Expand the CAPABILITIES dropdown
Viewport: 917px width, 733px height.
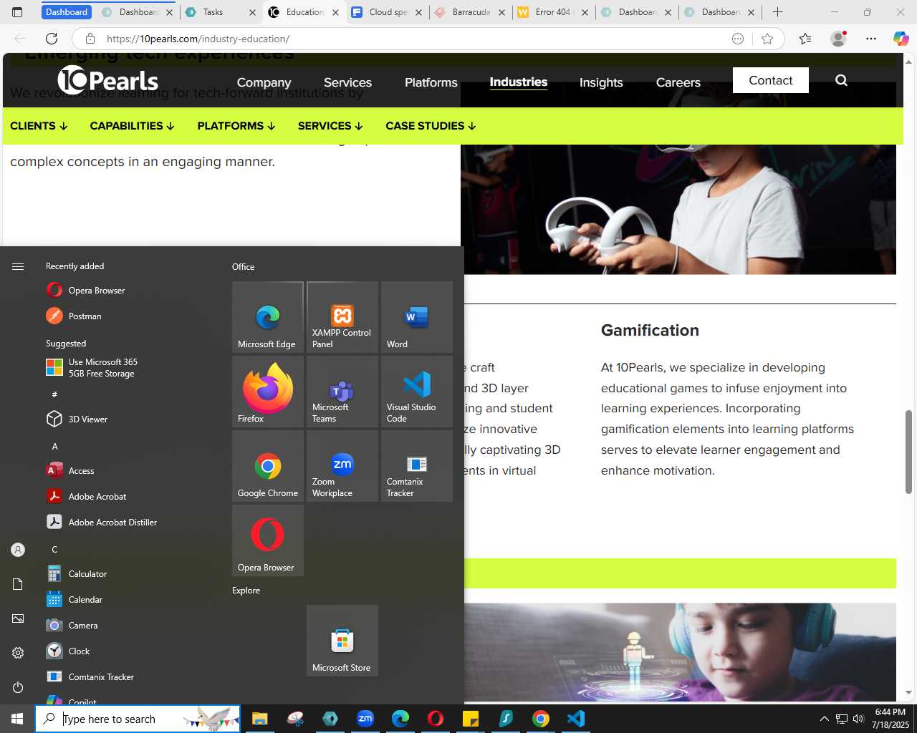132,126
